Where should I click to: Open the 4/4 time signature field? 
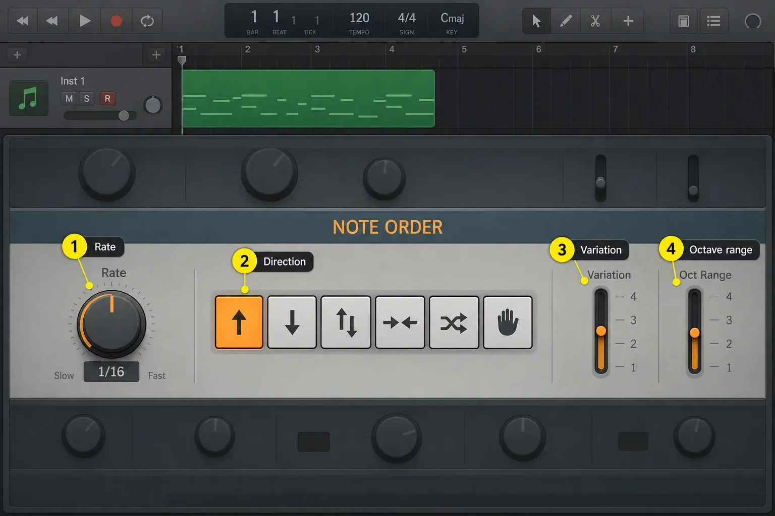[x=407, y=18]
